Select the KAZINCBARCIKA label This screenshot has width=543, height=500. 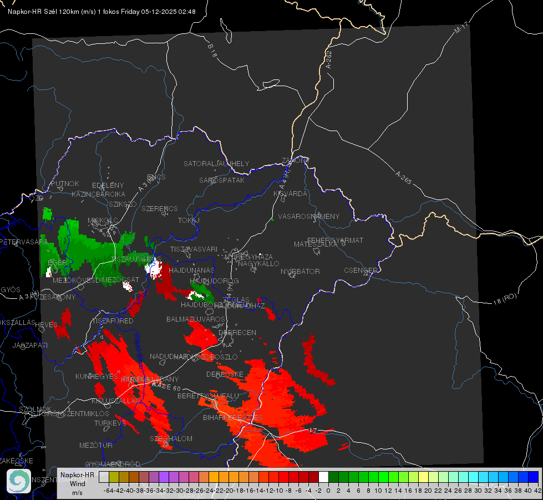click(98, 194)
